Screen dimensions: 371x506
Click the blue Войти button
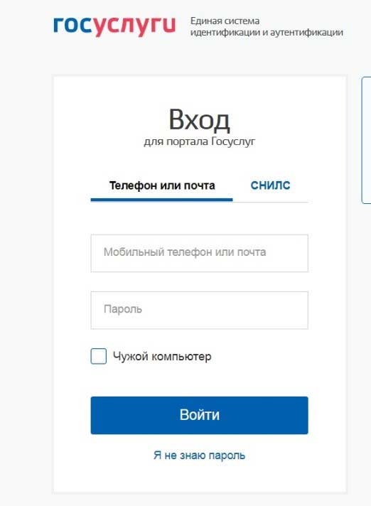click(200, 415)
